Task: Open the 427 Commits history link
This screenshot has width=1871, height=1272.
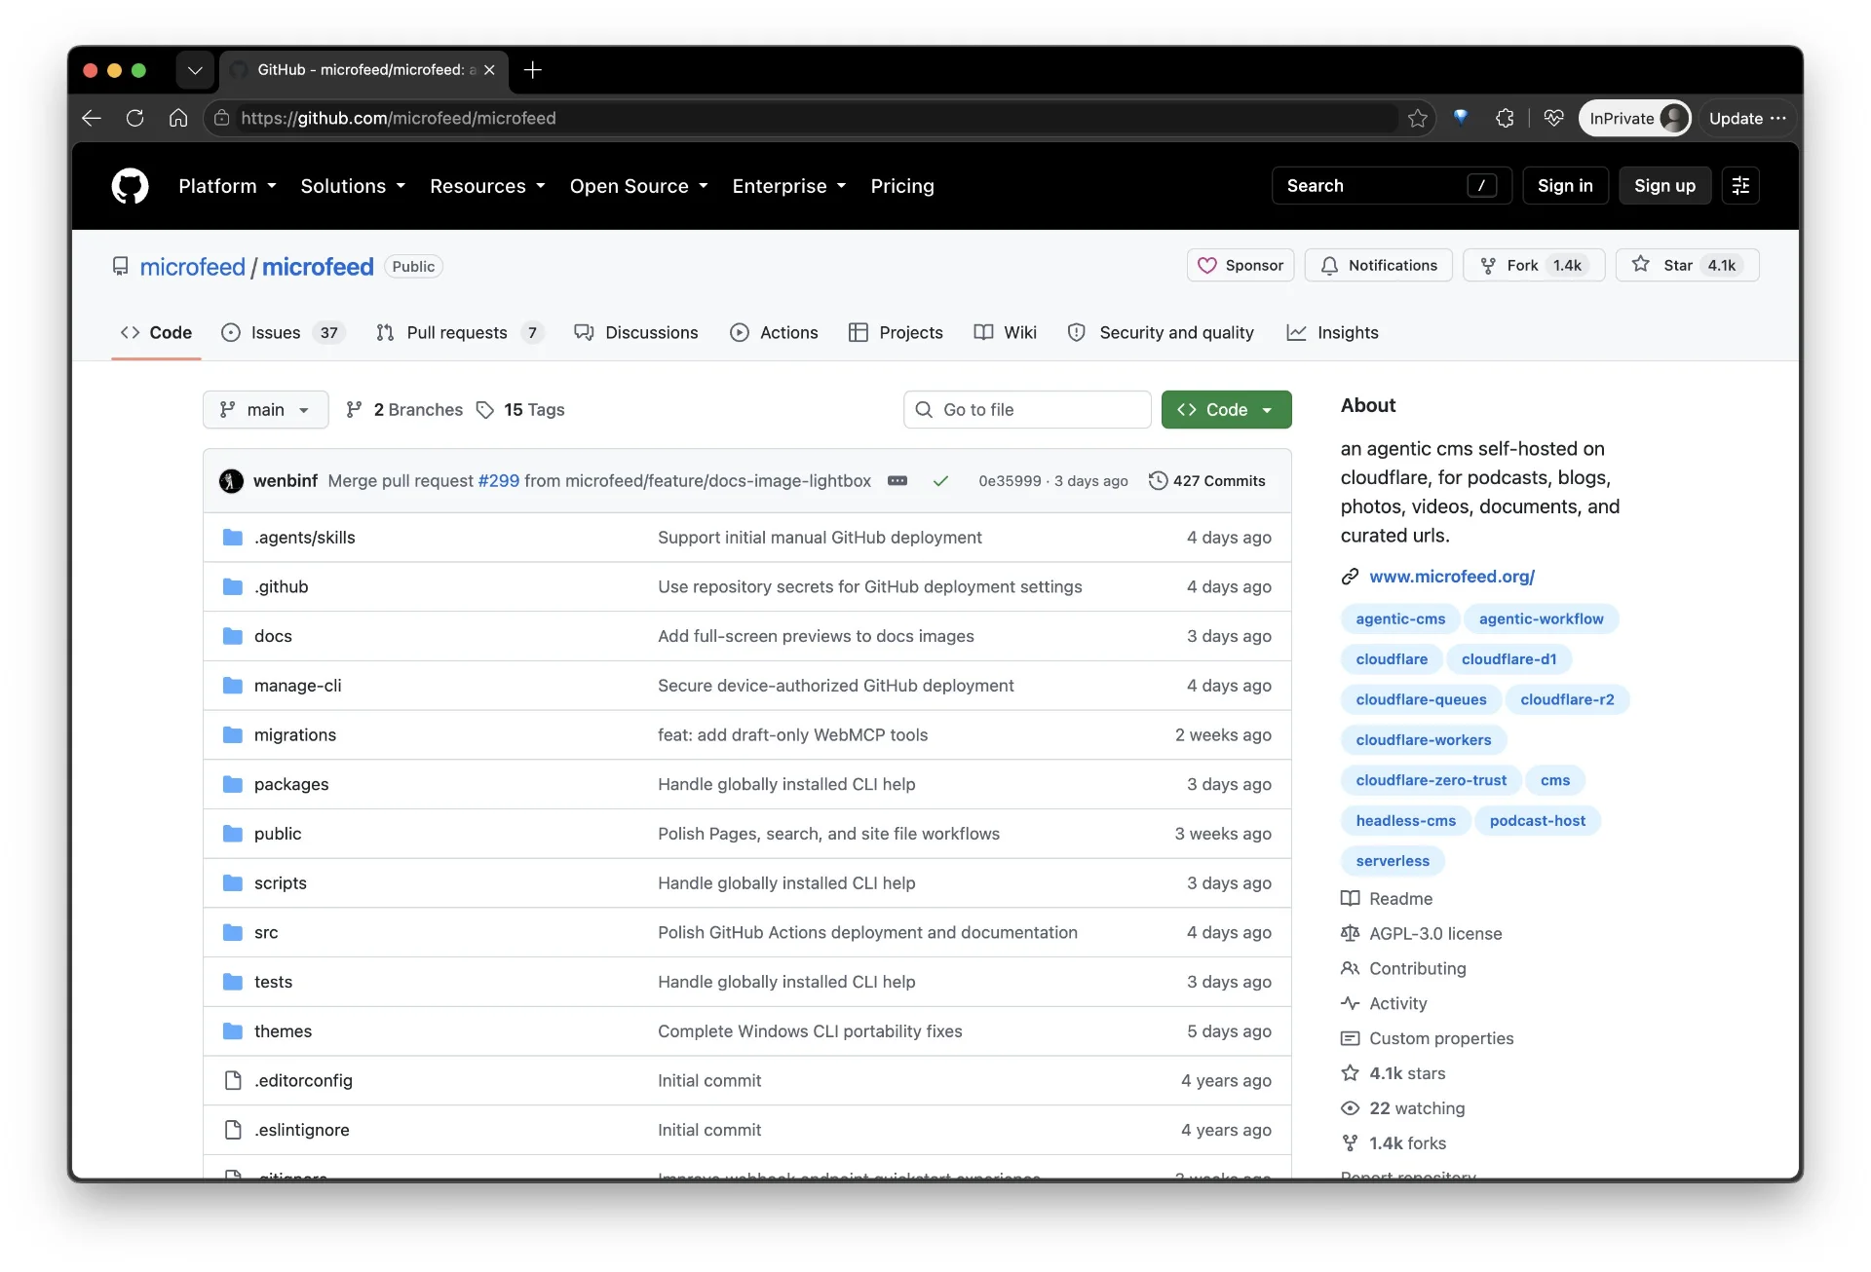Action: pos(1206,481)
